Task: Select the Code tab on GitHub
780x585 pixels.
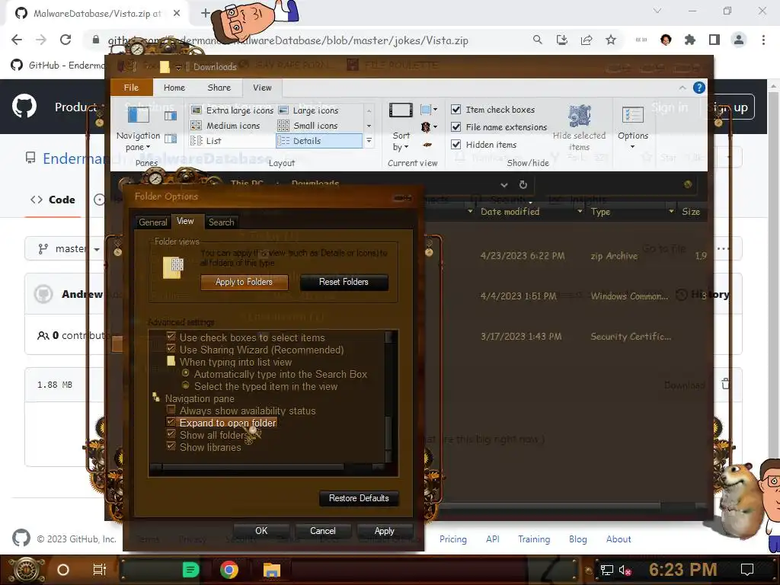Action: tap(53, 200)
